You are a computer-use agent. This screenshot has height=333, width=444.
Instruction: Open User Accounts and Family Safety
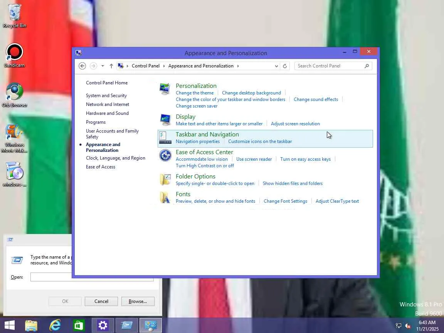(112, 134)
